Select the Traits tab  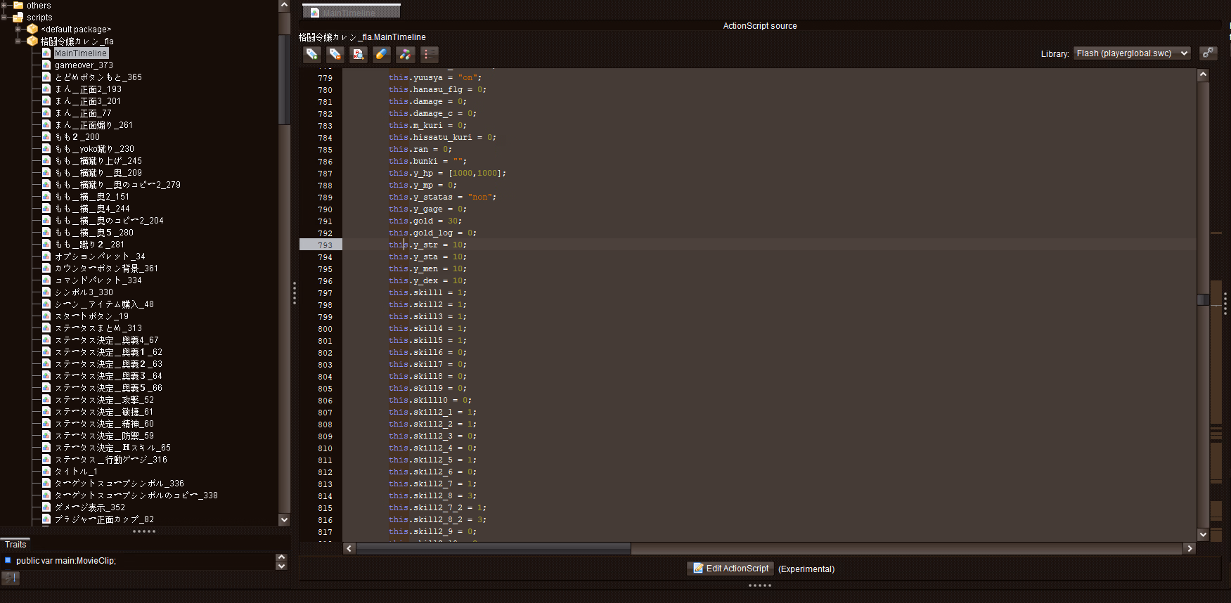tap(15, 545)
